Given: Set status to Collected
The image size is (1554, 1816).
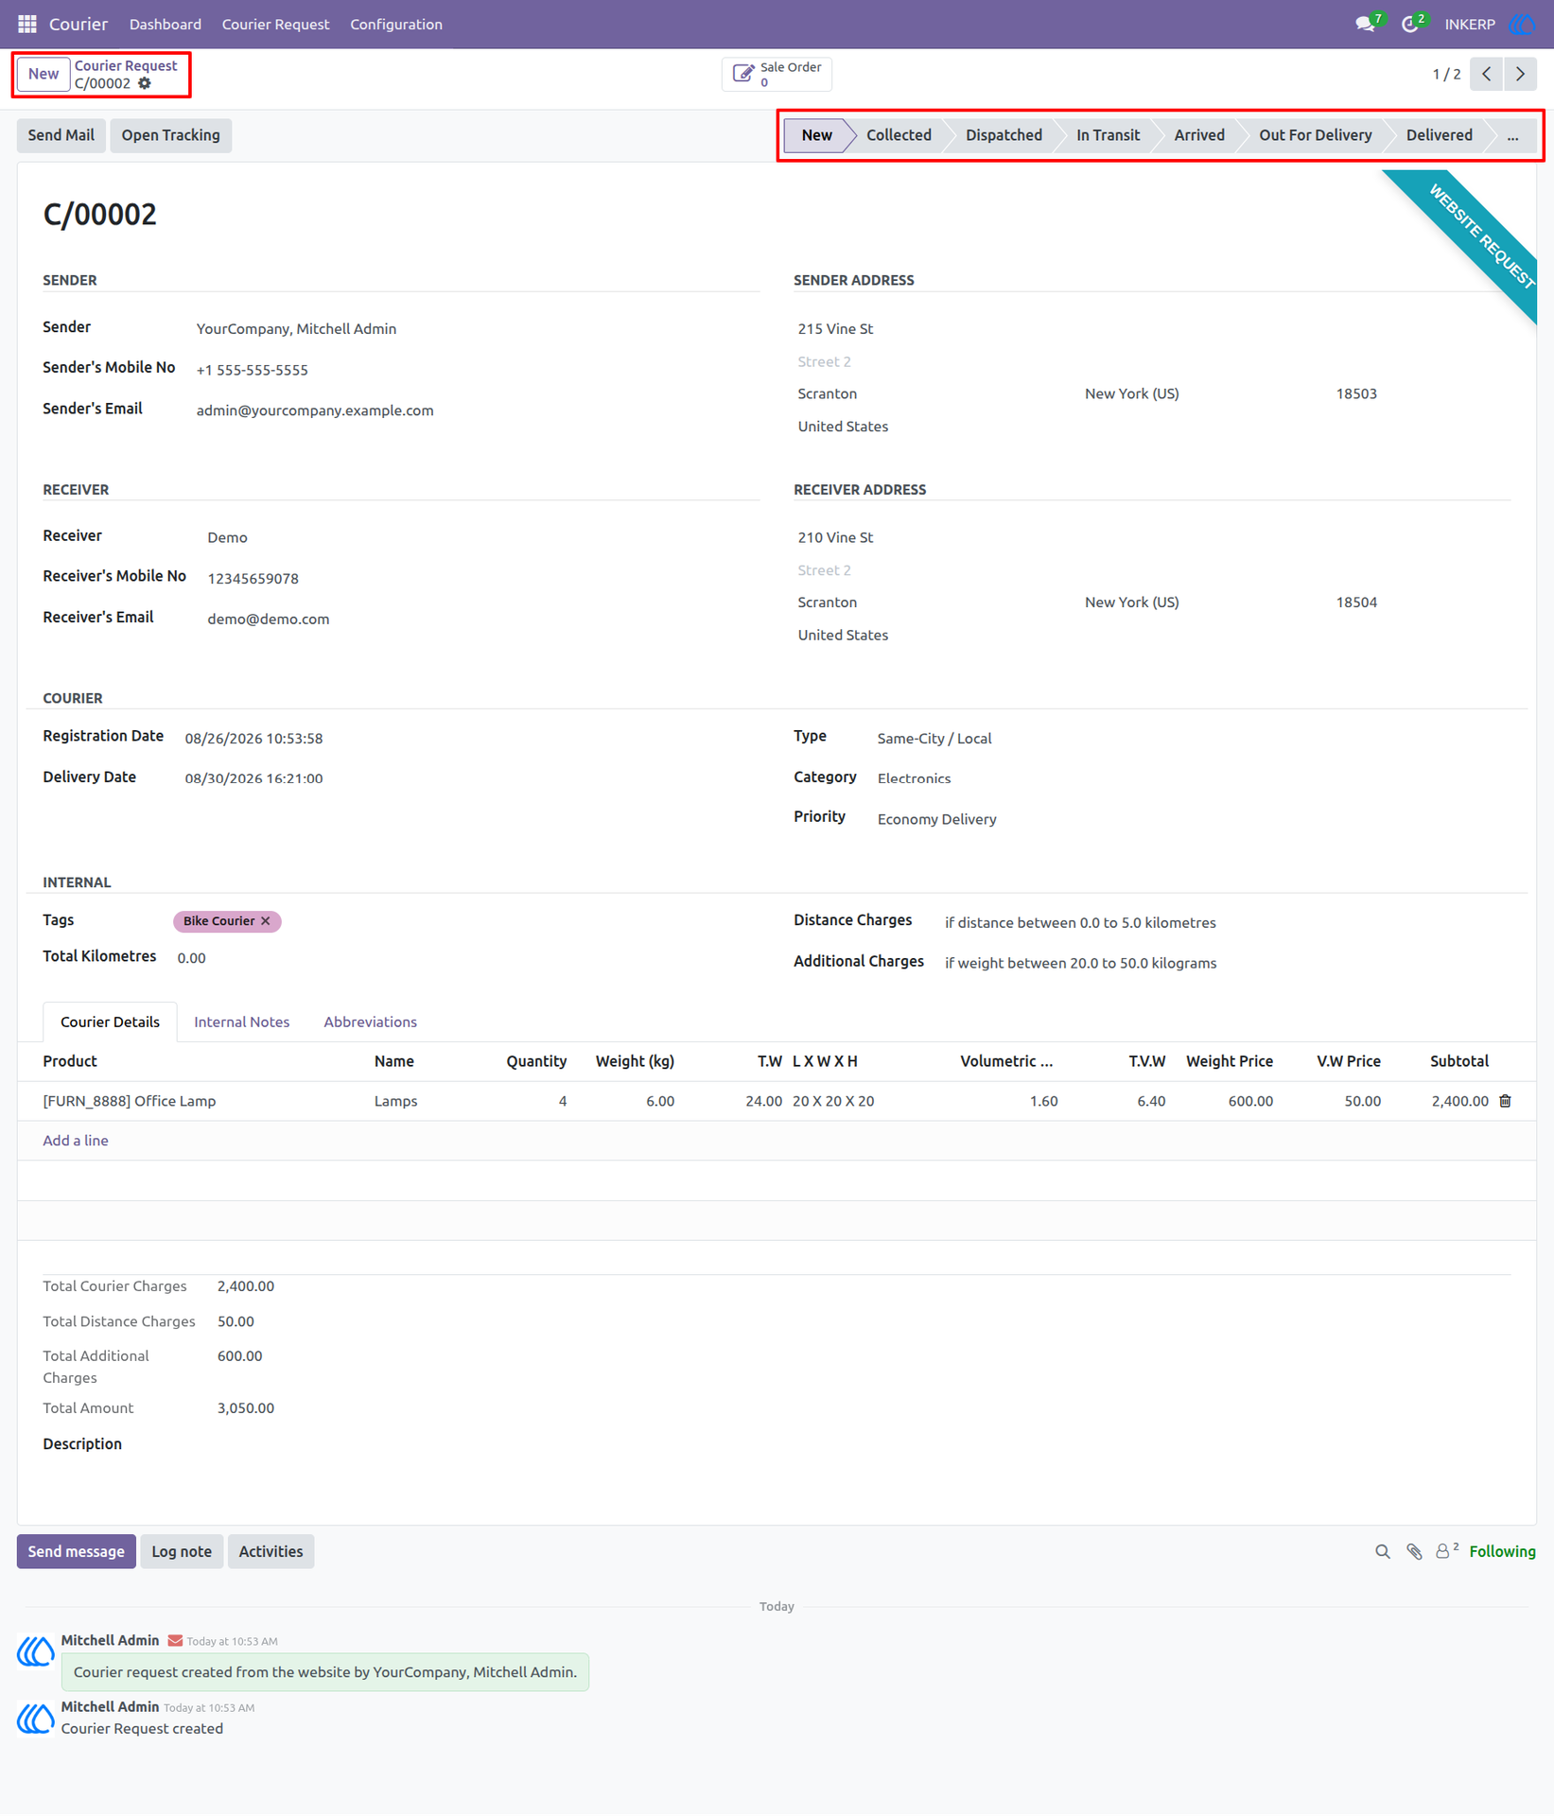Looking at the screenshot, I should [x=899, y=135].
